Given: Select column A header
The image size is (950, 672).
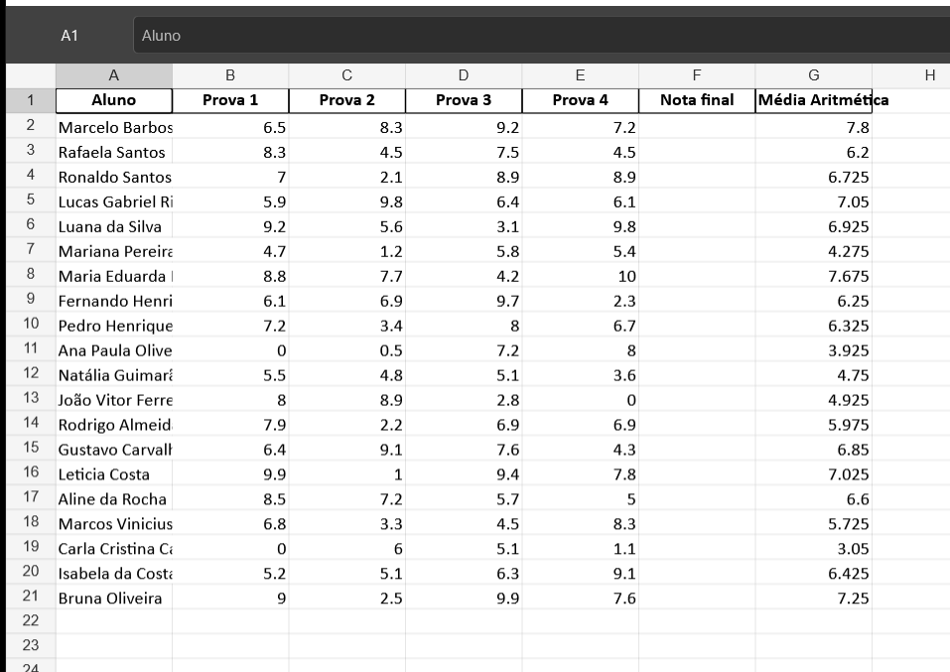Looking at the screenshot, I should pos(114,75).
